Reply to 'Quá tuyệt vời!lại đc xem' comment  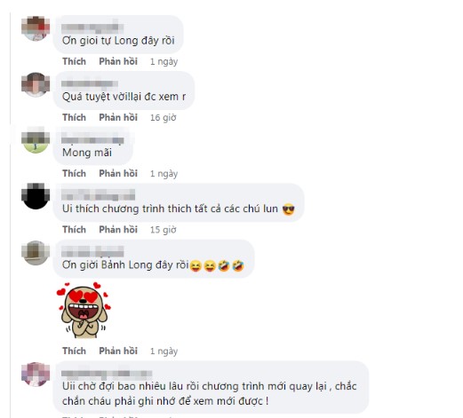[x=118, y=117]
